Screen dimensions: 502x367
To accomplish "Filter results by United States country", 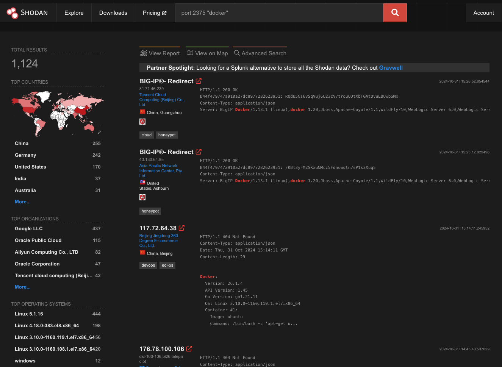I will coord(58,167).
